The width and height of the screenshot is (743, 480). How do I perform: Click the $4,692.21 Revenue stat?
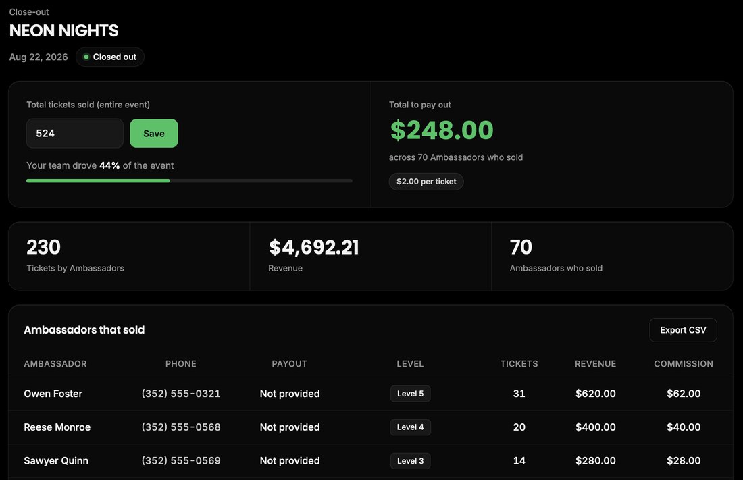click(x=313, y=256)
